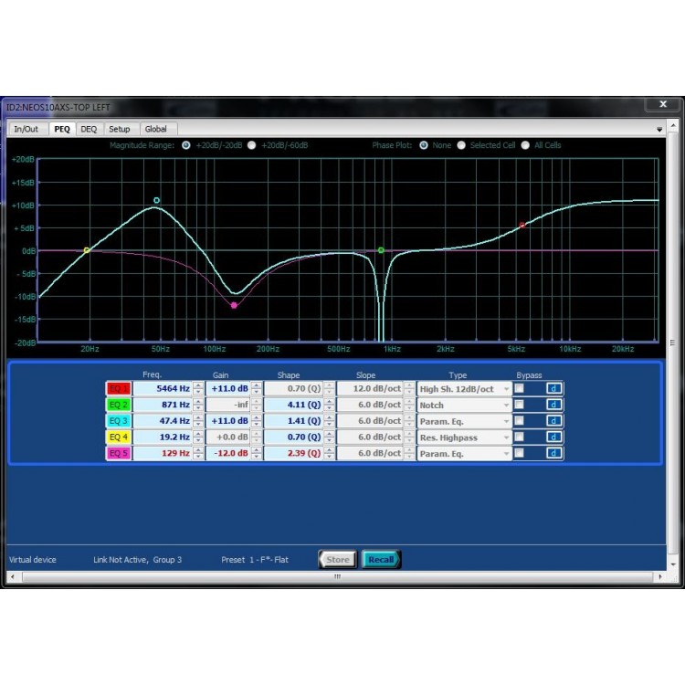Click the magenta EQ 5 node on graph
Screen dimensions: 685x685
point(235,305)
